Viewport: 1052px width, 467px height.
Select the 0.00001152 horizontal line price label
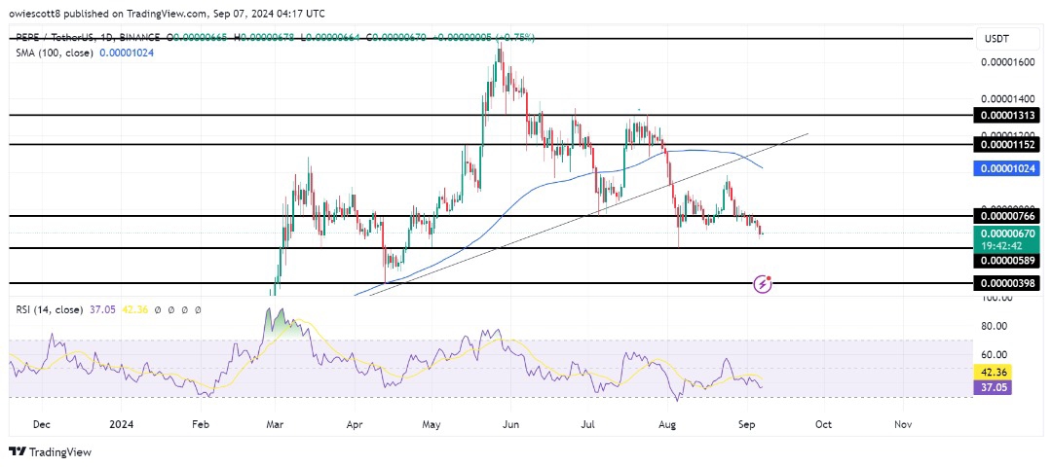tap(1011, 144)
